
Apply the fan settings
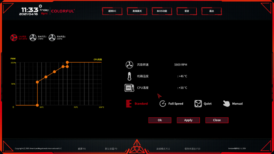(188, 120)
